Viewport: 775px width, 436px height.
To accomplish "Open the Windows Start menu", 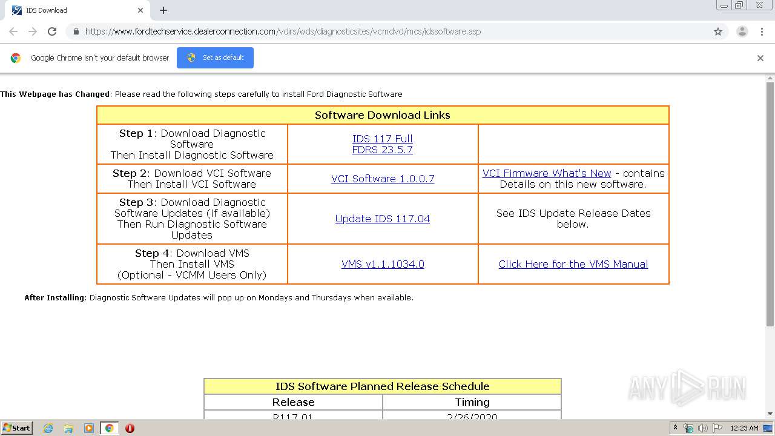I will pos(16,428).
